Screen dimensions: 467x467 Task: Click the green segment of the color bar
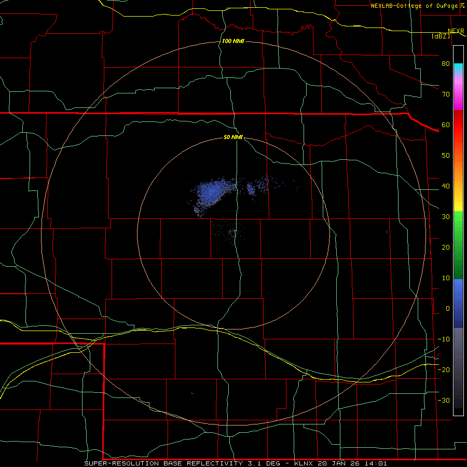[x=458, y=246]
